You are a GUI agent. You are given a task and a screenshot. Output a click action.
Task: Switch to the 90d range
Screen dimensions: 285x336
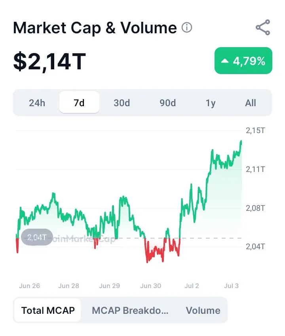point(167,103)
